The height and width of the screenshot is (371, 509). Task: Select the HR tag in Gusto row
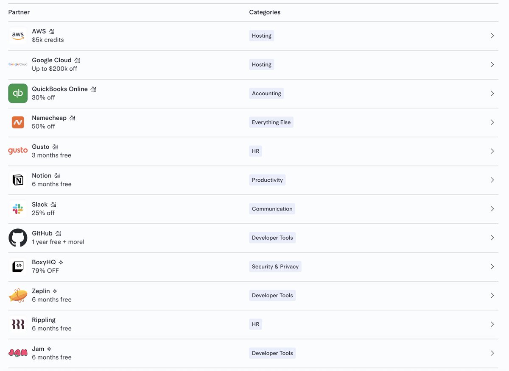(256, 151)
